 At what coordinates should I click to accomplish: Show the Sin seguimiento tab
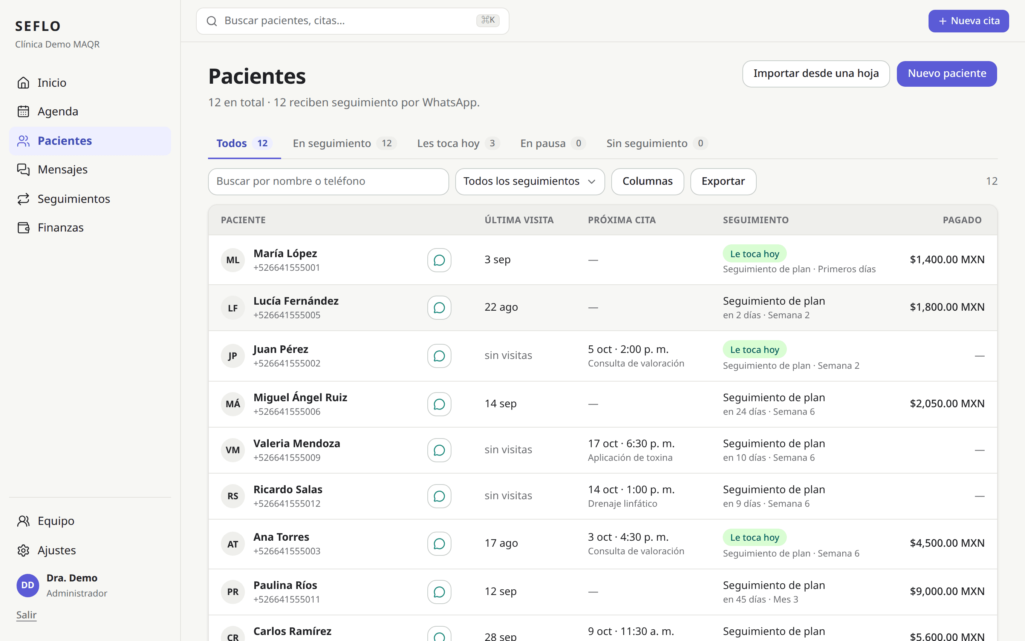(656, 144)
